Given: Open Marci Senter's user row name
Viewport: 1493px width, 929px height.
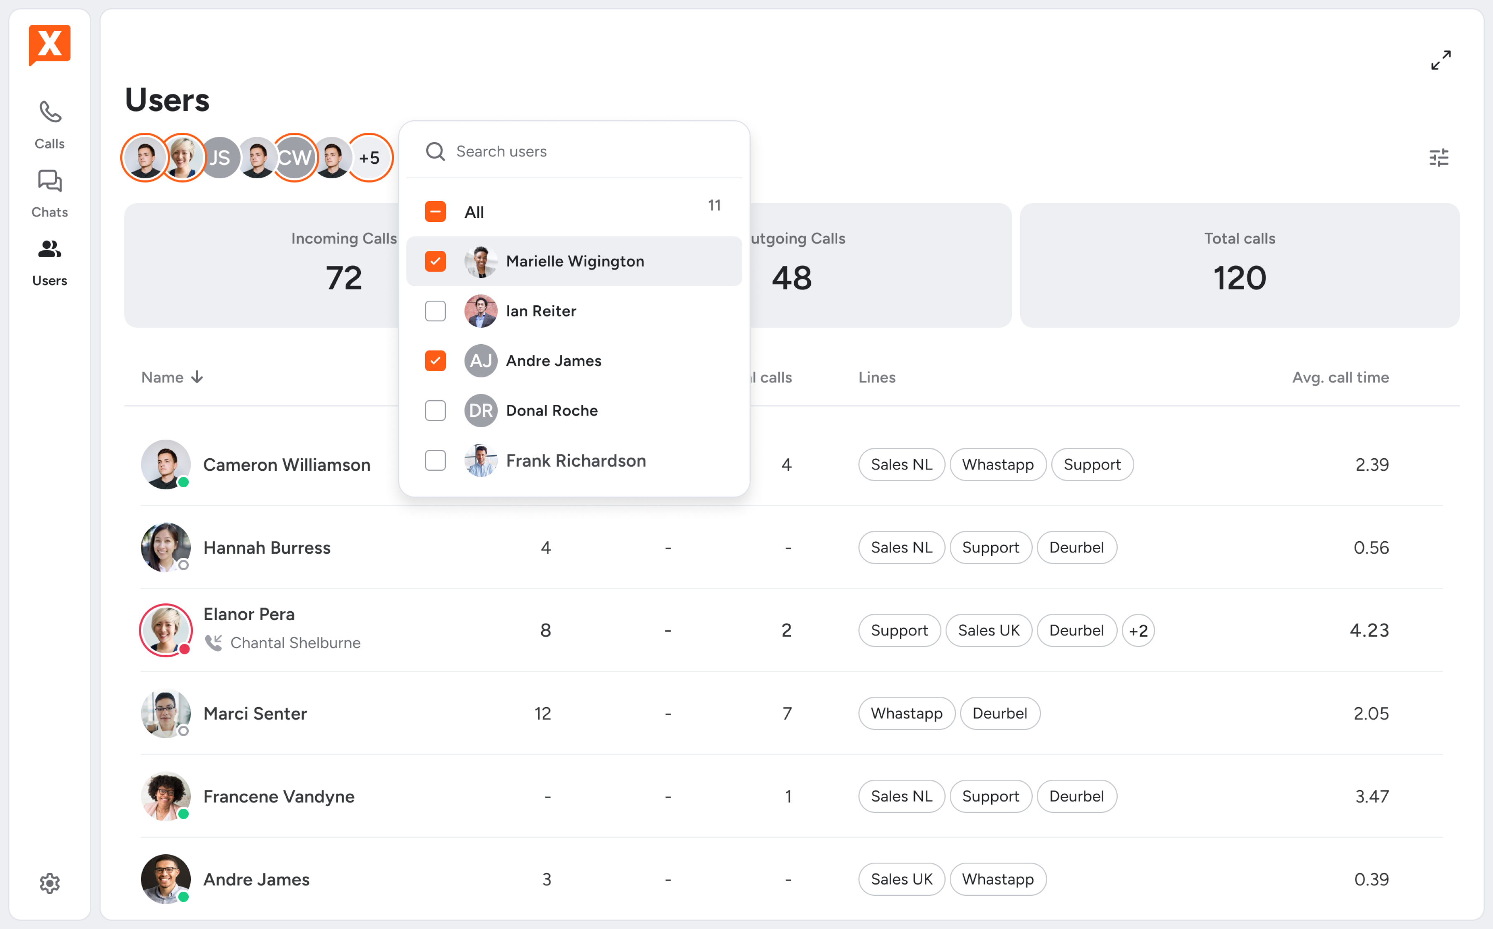Looking at the screenshot, I should [255, 713].
